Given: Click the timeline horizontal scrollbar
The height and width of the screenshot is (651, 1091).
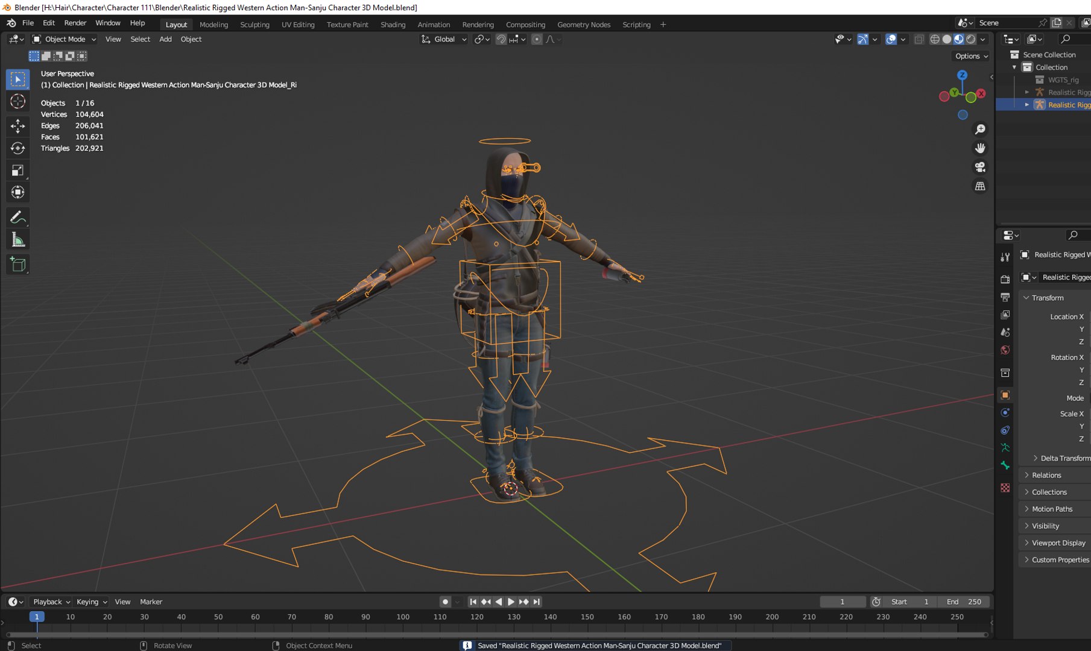Looking at the screenshot, I should pos(497,635).
